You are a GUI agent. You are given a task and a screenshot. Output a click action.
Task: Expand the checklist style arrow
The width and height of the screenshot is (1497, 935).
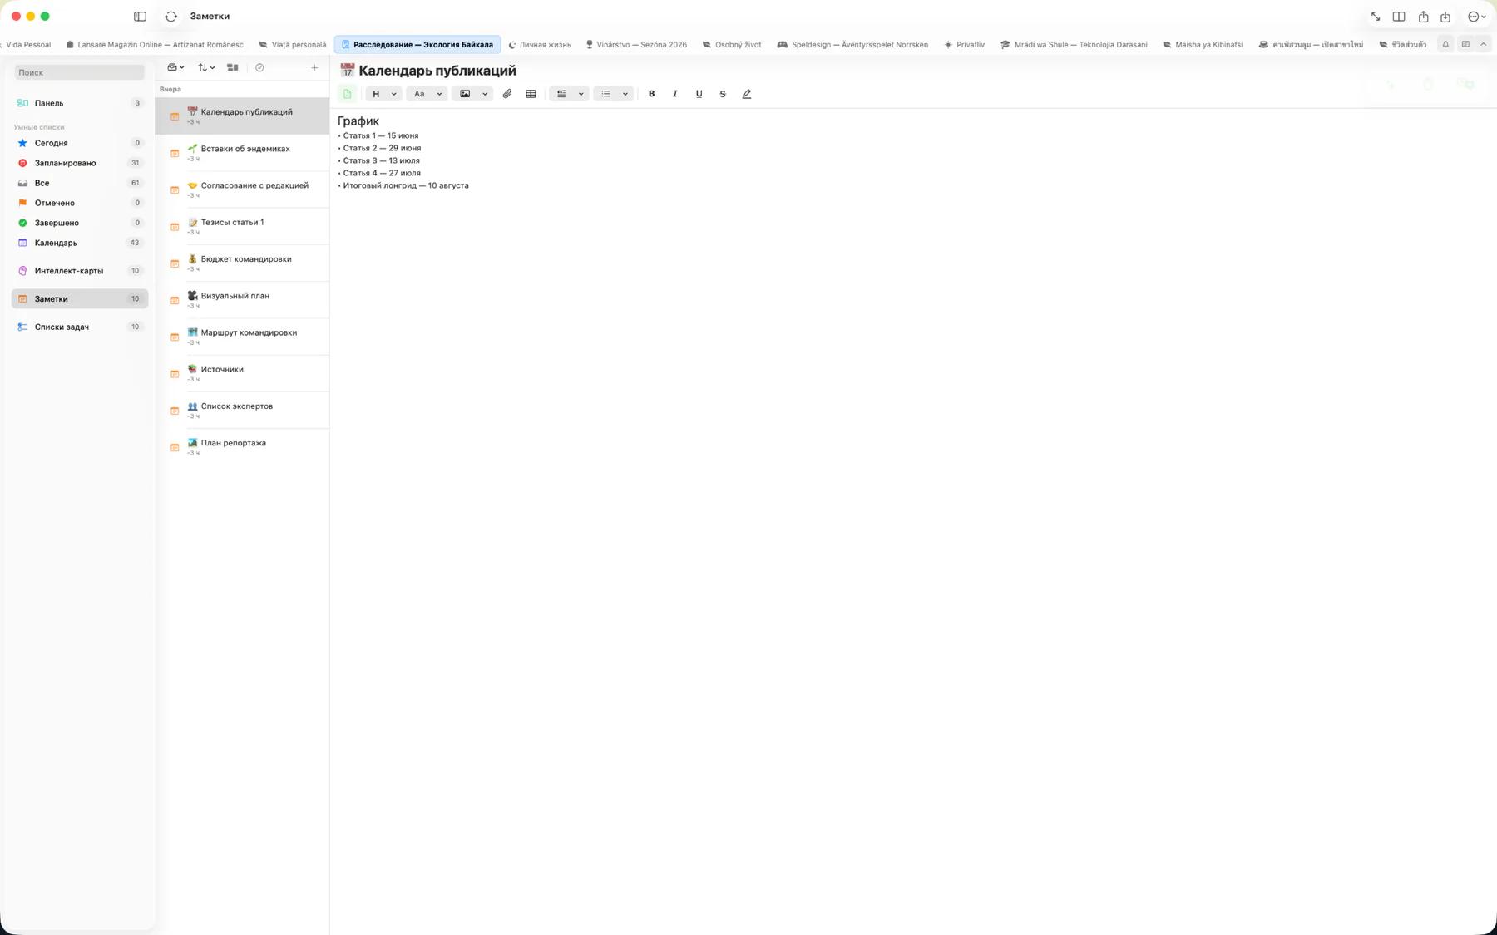(x=581, y=94)
